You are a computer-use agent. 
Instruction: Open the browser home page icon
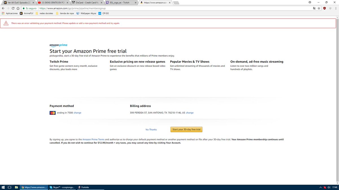click(x=18, y=8)
